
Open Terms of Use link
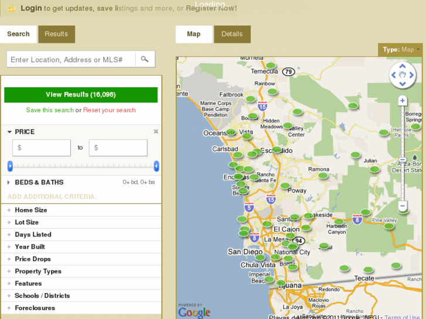pyautogui.click(x=402, y=317)
